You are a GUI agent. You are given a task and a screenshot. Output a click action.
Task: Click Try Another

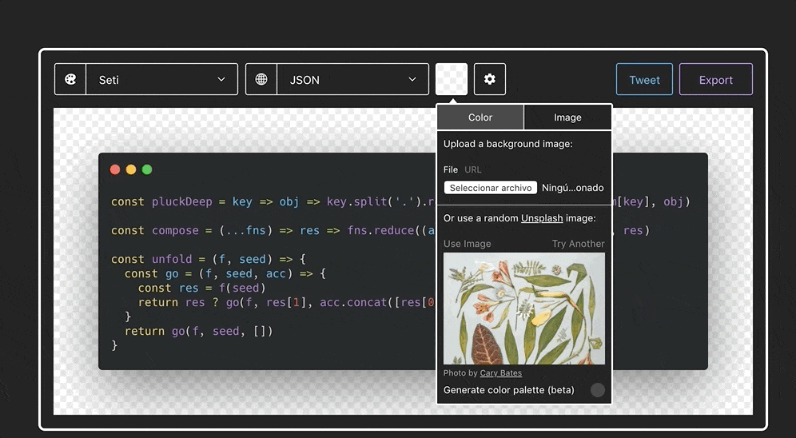(578, 244)
